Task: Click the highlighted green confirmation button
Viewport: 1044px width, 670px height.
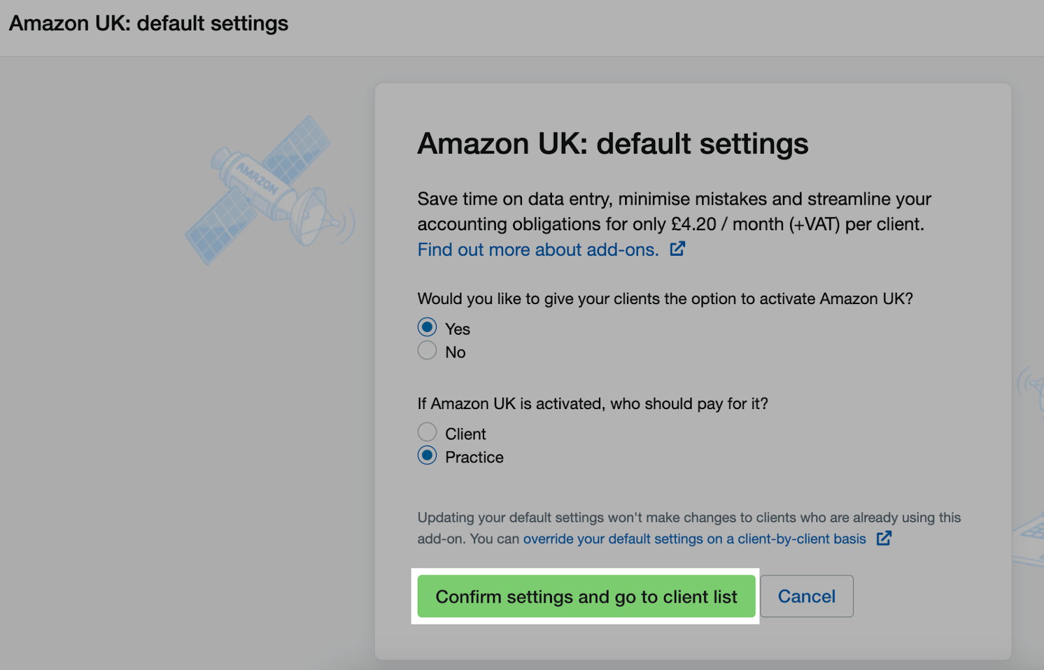Action: click(x=586, y=596)
